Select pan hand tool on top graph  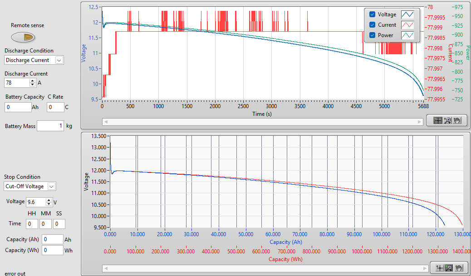pos(457,120)
